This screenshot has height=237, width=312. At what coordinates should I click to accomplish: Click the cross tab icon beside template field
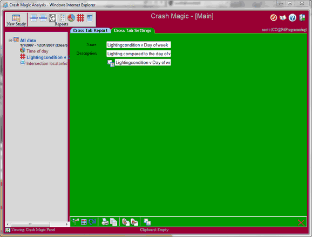coord(111,63)
